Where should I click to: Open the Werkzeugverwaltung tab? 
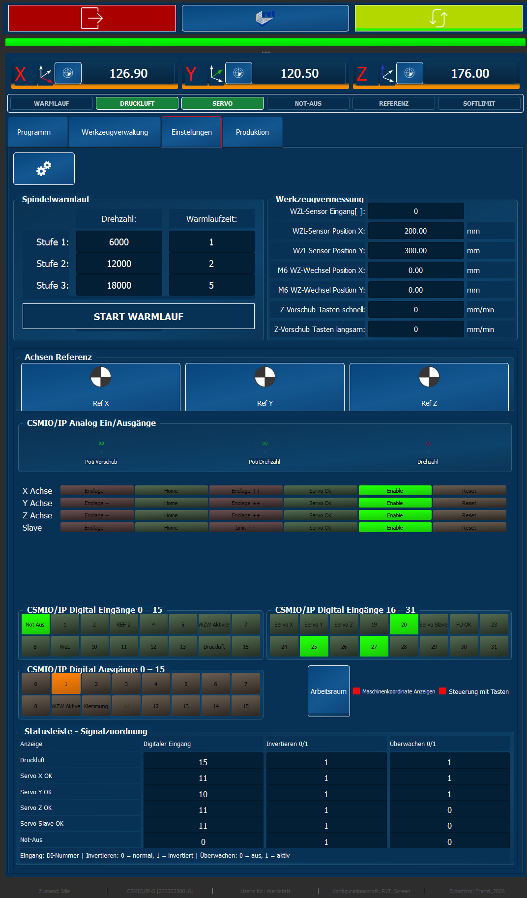click(x=115, y=132)
